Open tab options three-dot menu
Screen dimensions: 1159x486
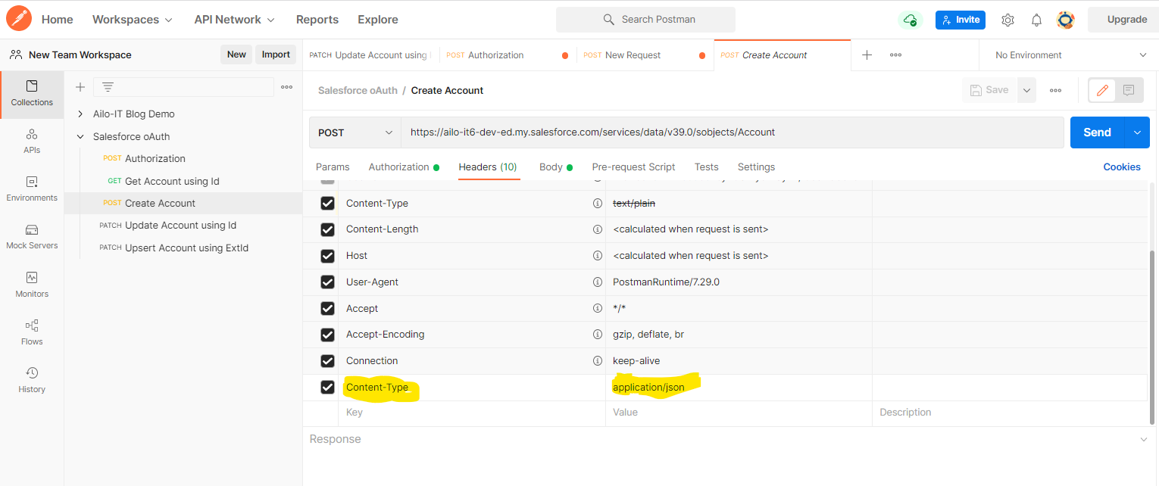895,55
